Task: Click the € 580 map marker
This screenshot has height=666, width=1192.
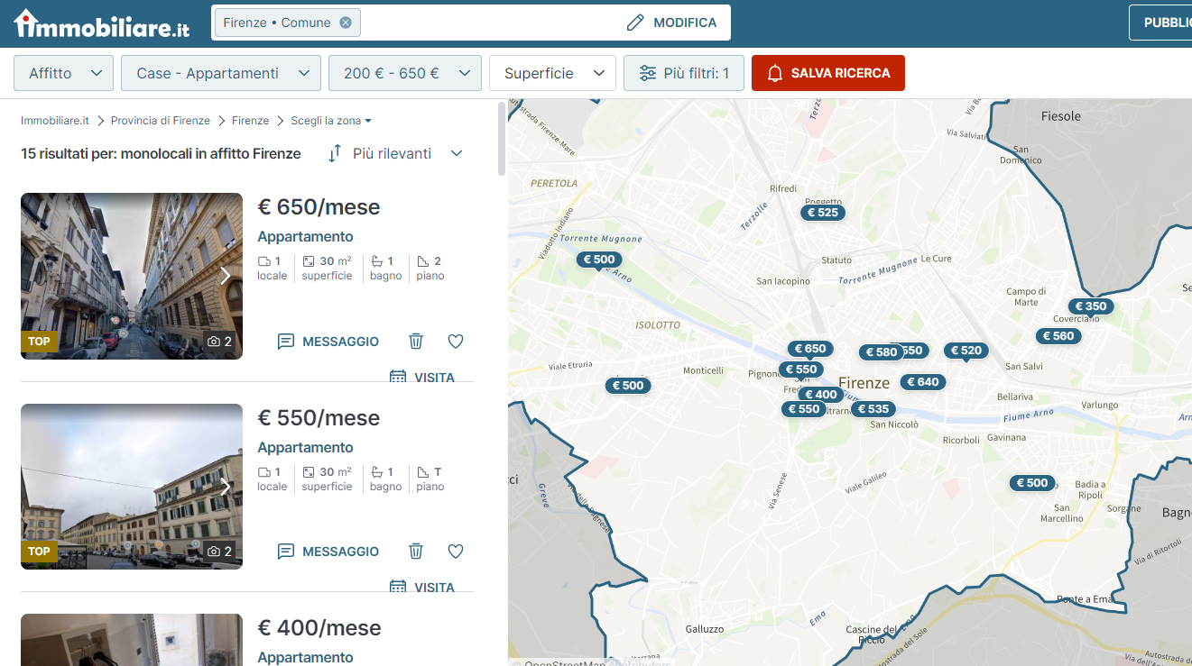Action: click(x=882, y=352)
